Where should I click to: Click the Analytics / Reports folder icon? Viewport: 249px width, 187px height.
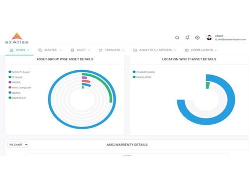point(135,50)
